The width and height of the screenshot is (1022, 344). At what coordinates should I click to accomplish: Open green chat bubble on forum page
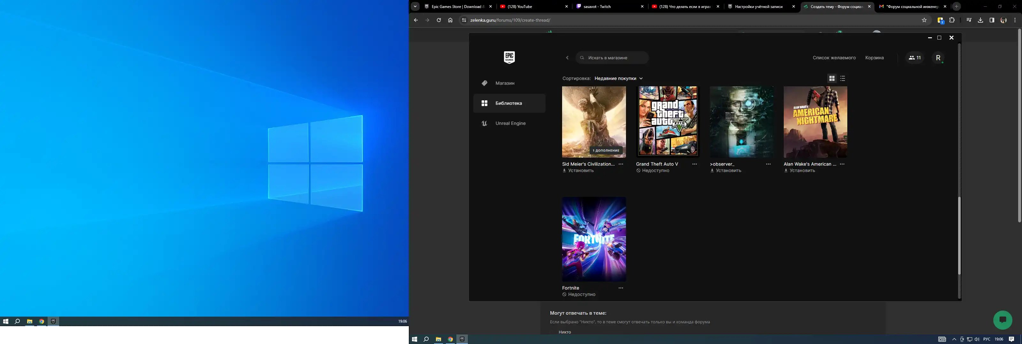click(1003, 320)
